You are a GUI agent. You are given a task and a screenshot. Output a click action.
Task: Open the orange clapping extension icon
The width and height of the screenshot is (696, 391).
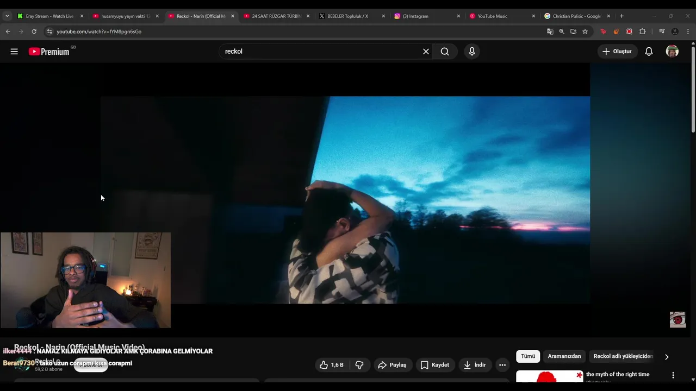pyautogui.click(x=616, y=31)
